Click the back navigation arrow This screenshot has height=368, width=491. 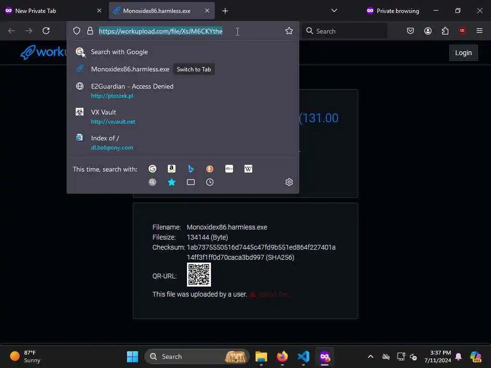12,31
